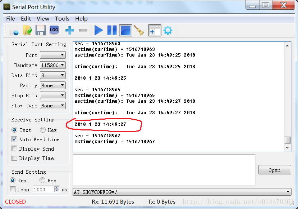
Task: Click Tx: 0 Bytes status
Action: tap(161, 201)
